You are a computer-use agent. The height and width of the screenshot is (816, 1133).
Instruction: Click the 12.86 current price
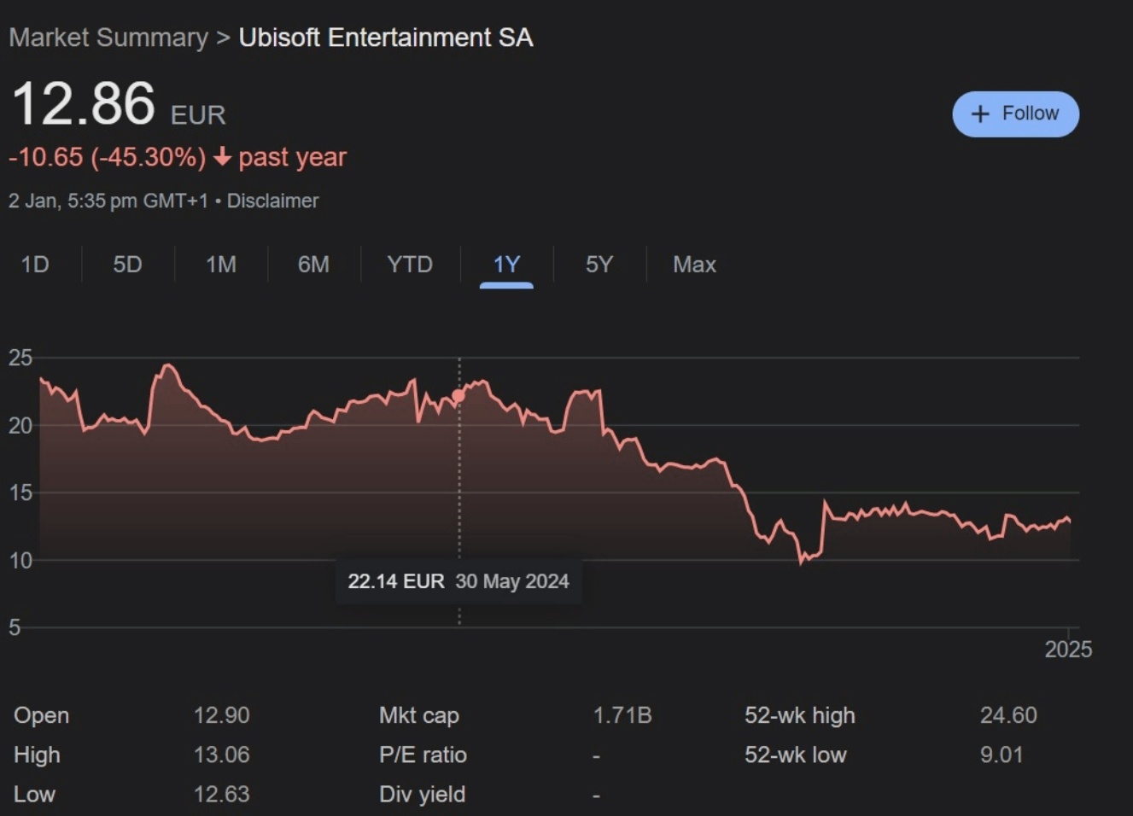(84, 104)
